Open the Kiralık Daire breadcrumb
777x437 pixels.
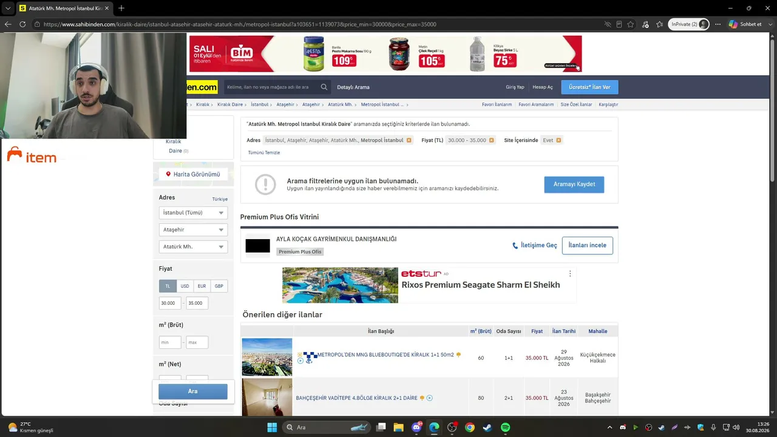coord(230,104)
